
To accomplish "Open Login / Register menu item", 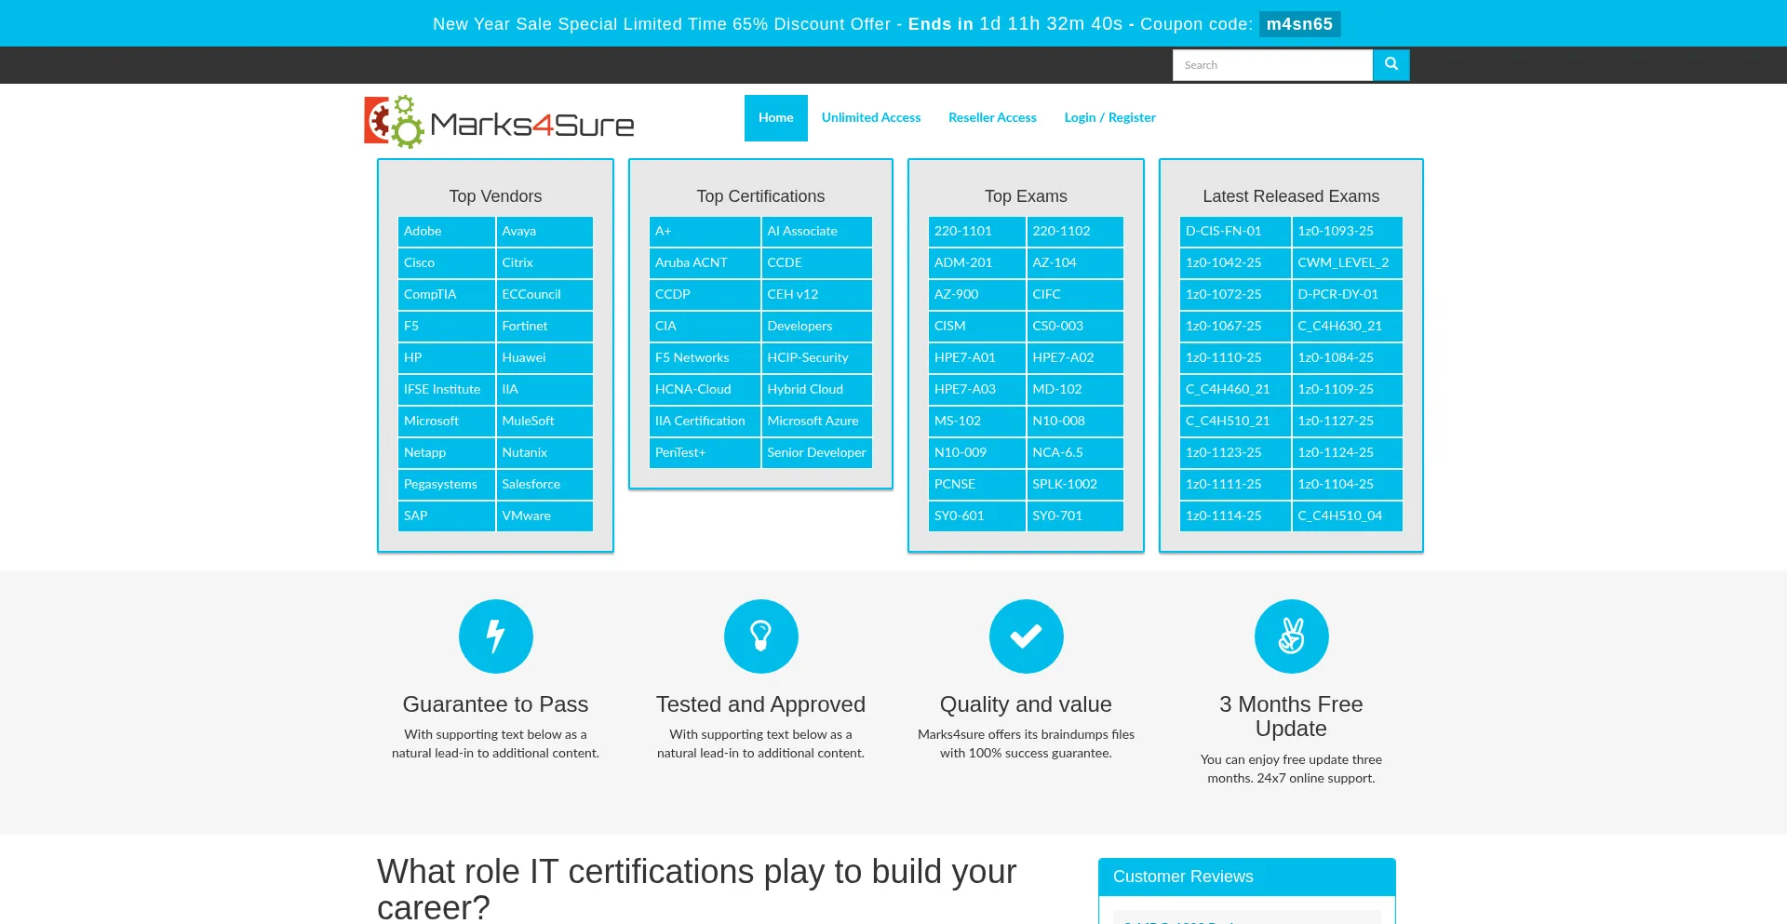I will click(x=1109, y=118).
